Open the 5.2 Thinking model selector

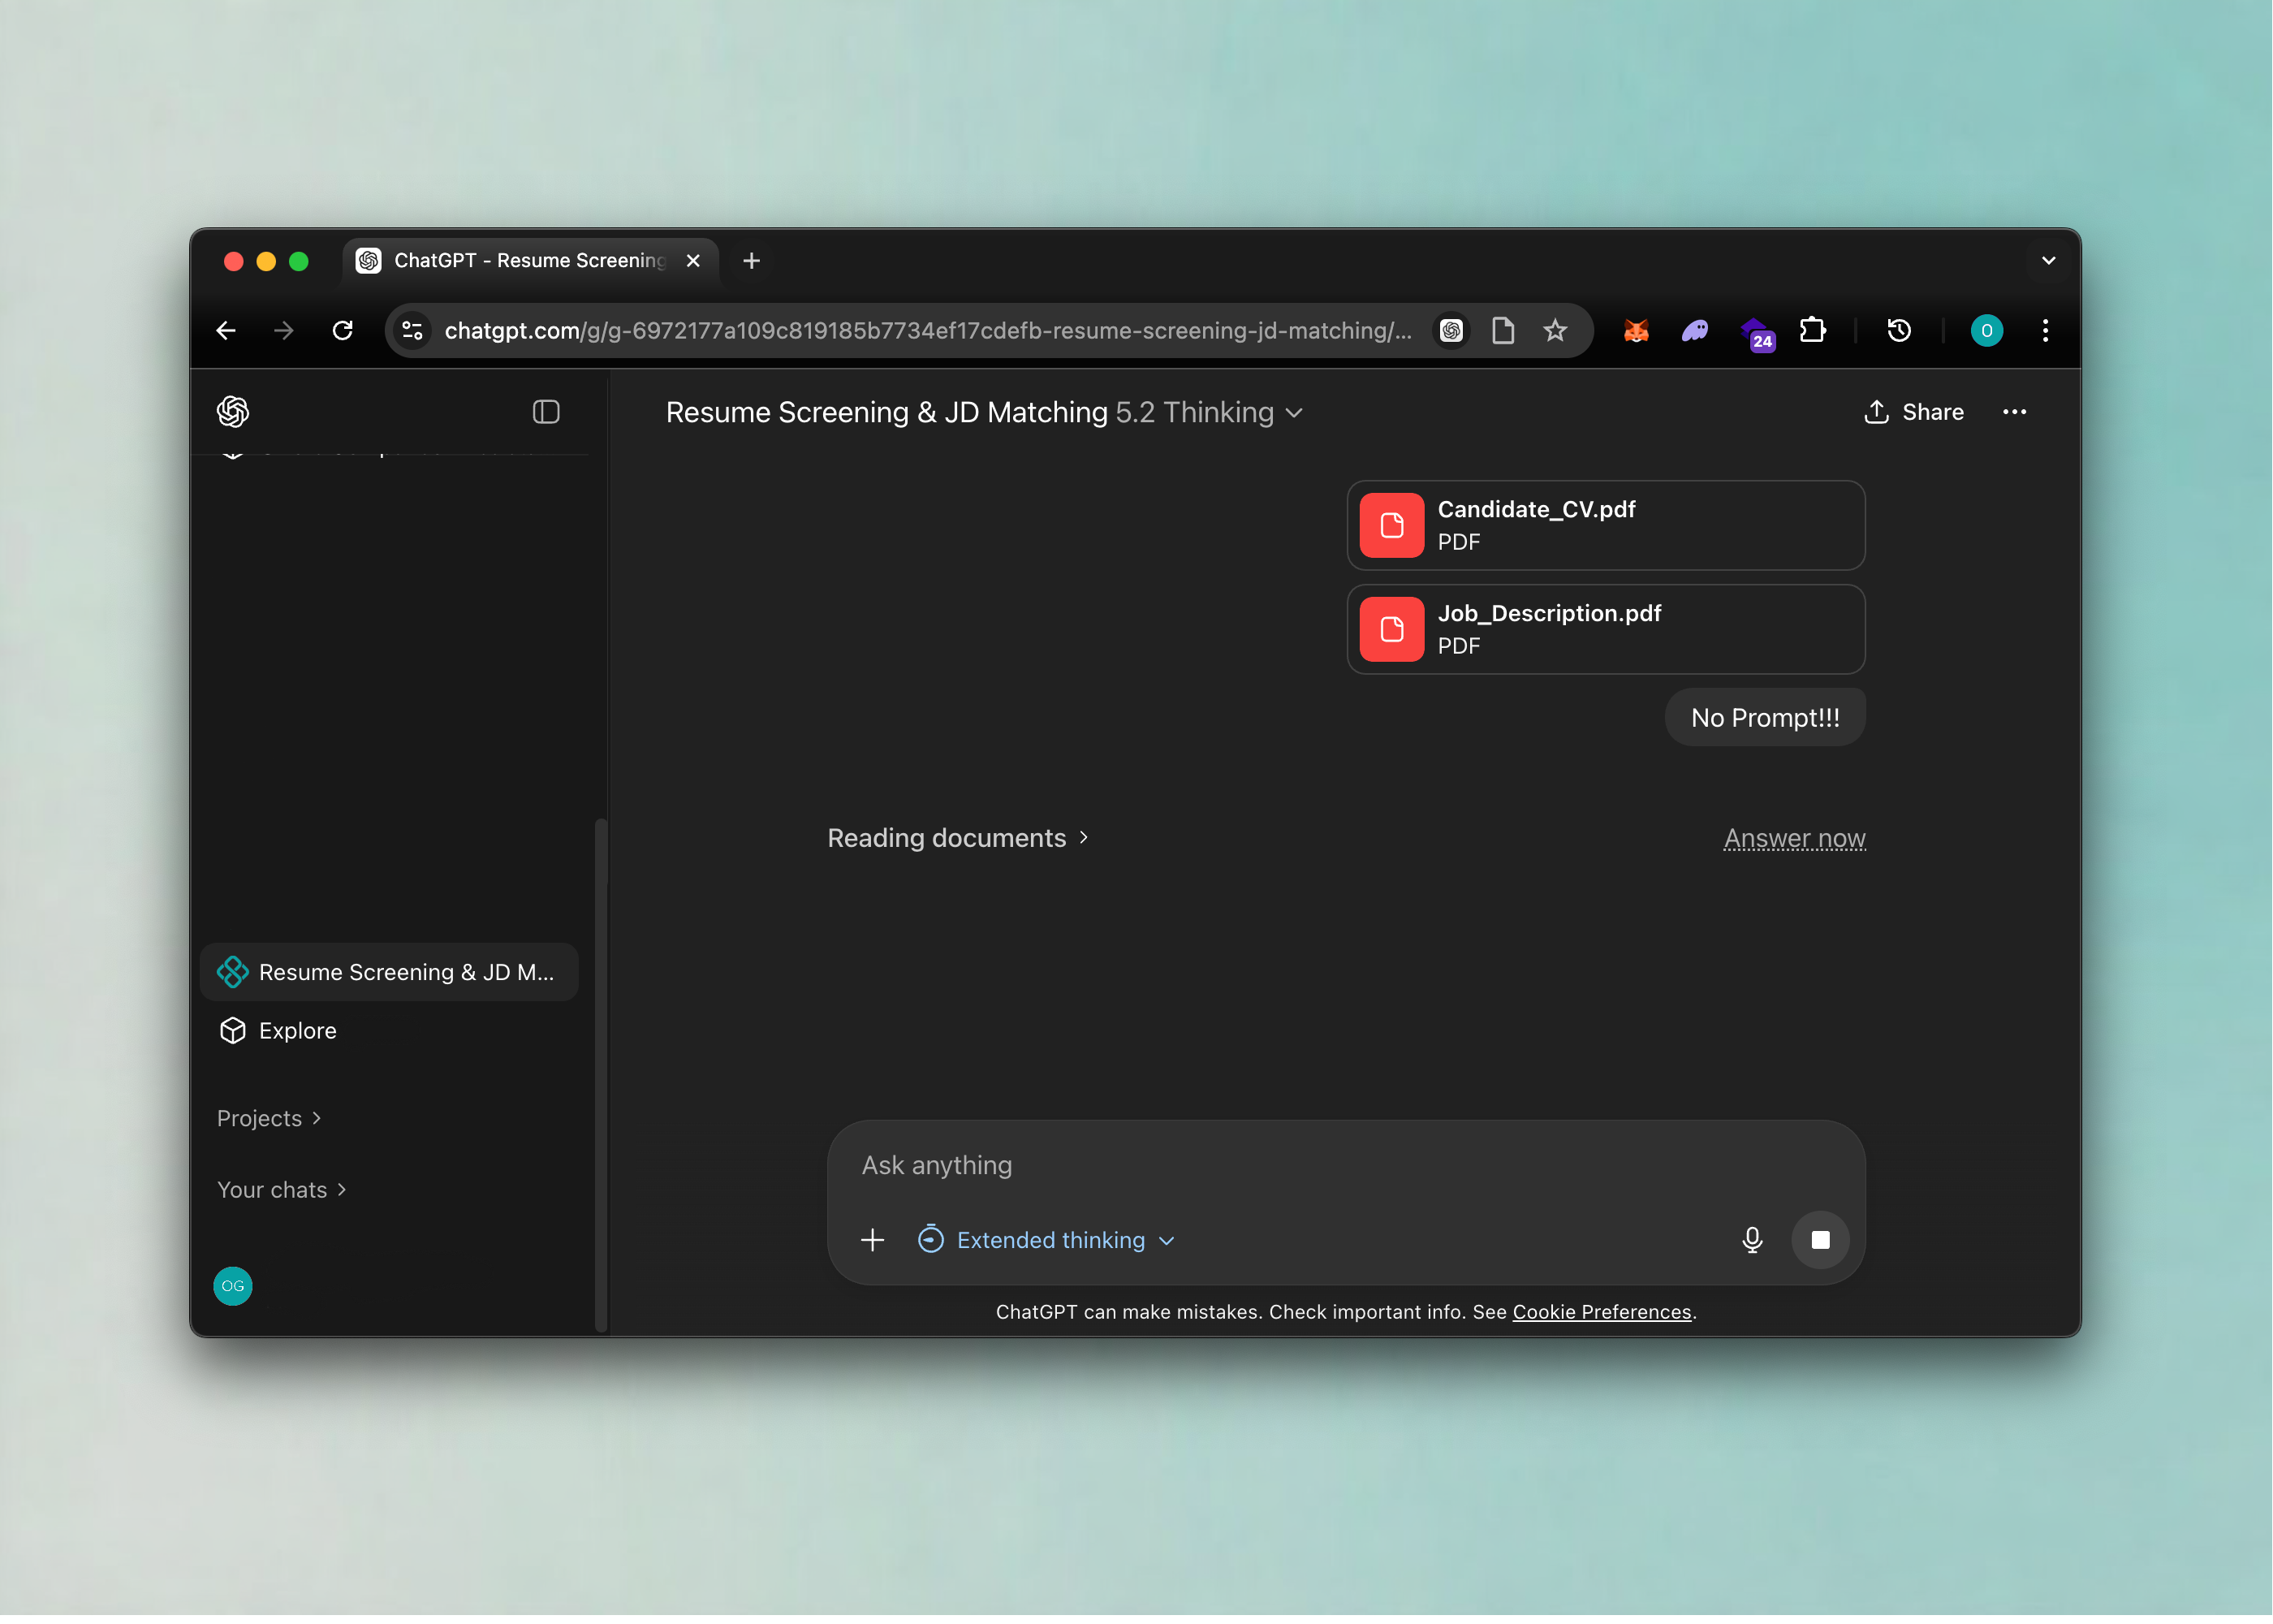1209,412
